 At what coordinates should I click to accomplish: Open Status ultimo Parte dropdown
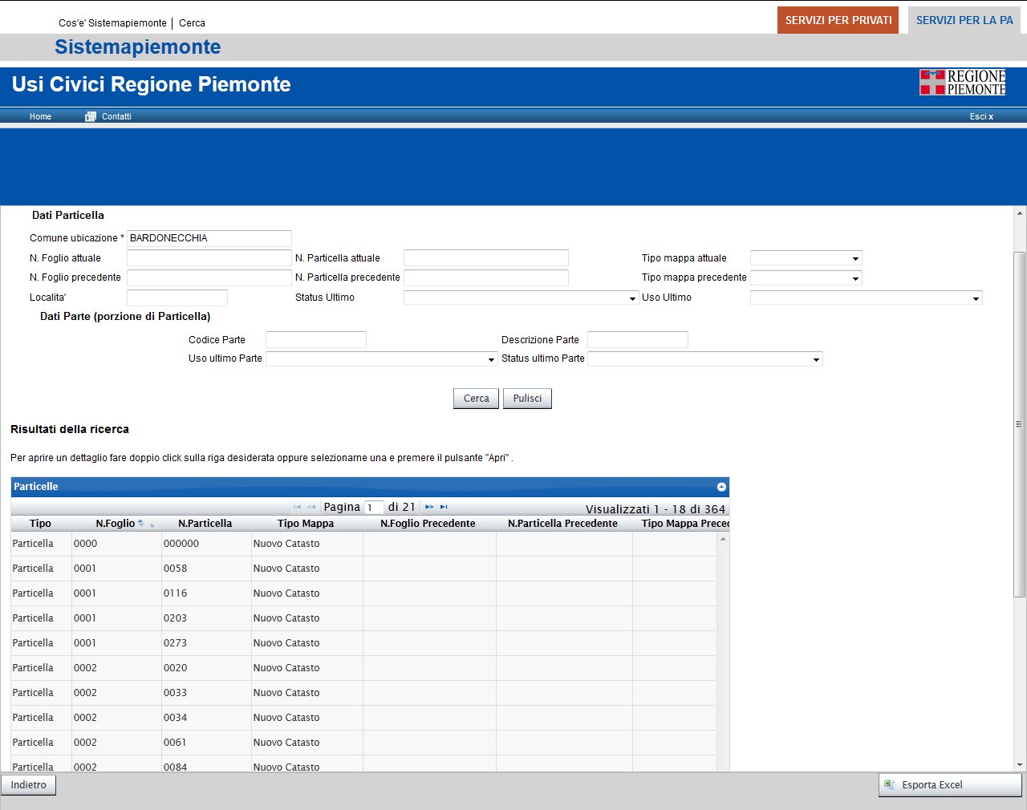click(816, 359)
